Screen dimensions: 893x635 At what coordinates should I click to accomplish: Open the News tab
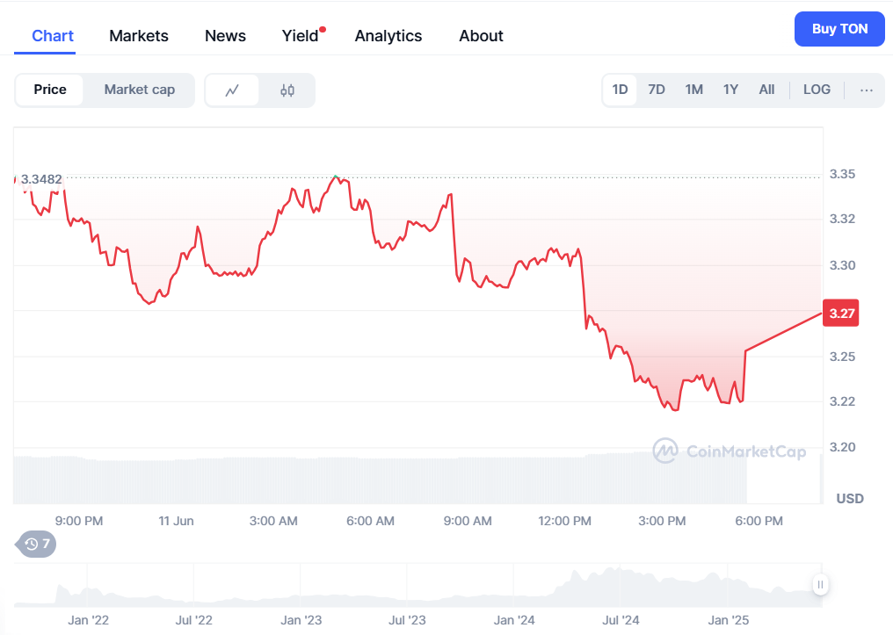[x=226, y=36]
